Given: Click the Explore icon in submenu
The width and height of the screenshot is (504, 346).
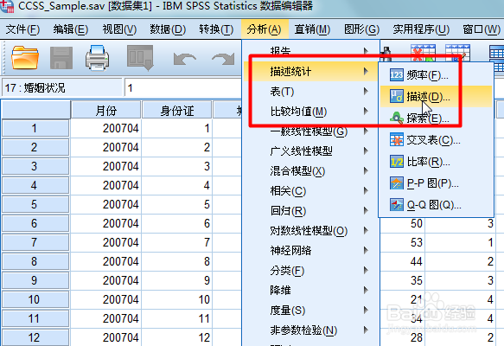Looking at the screenshot, I should point(396,118).
